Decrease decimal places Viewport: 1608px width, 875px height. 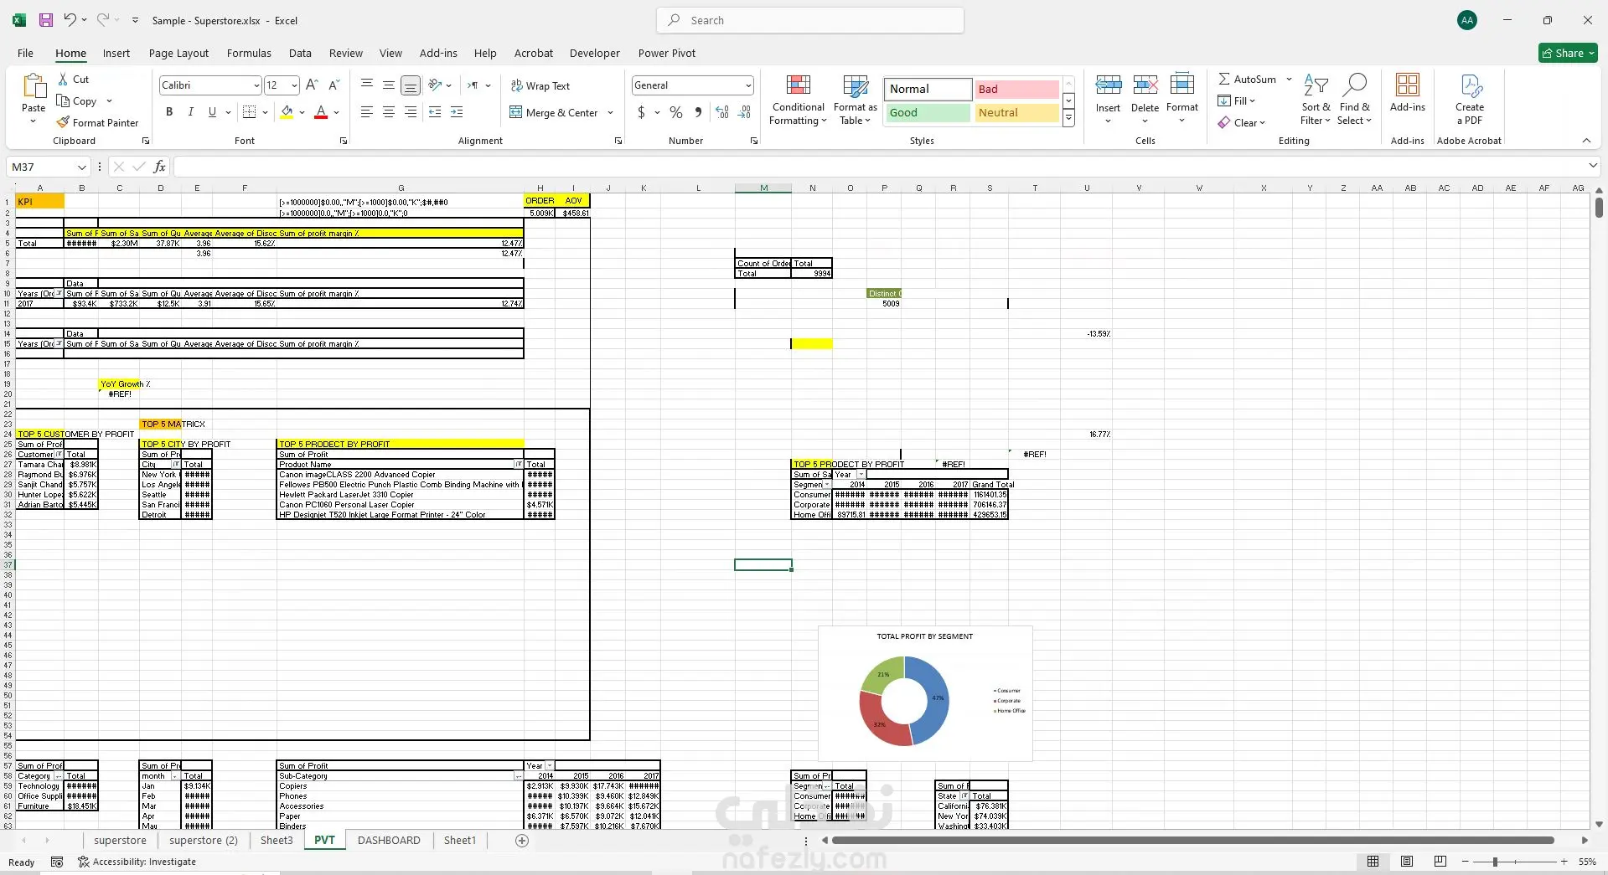click(x=744, y=112)
